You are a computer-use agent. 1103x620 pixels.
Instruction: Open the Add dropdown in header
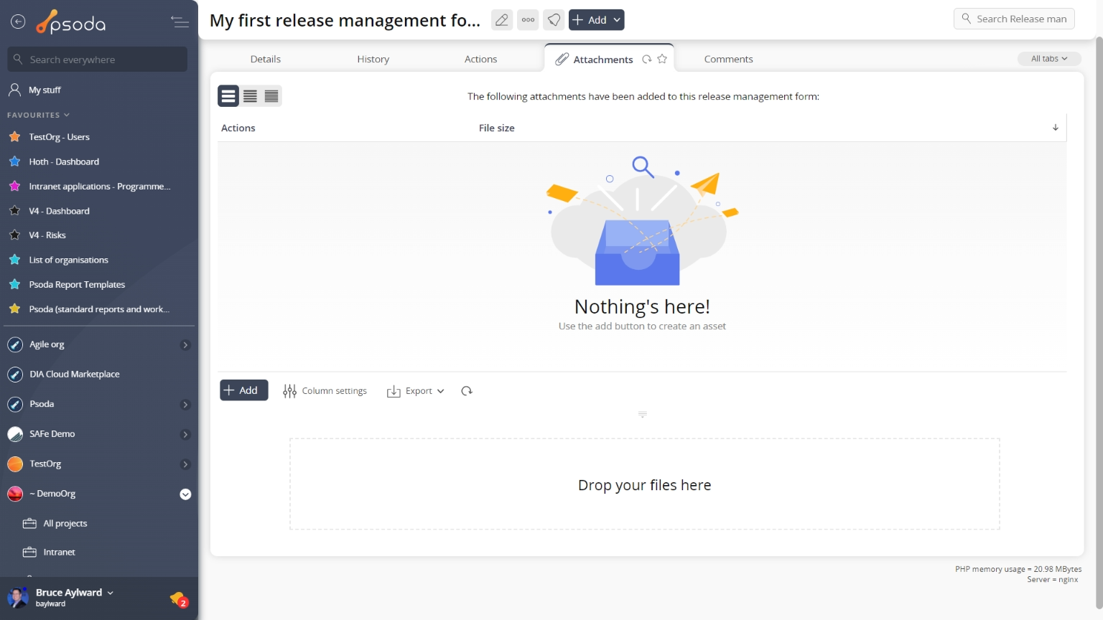tap(596, 20)
